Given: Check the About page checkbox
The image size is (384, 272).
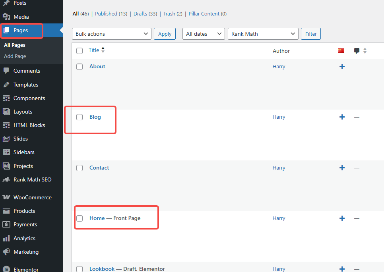Looking at the screenshot, I should point(80,67).
